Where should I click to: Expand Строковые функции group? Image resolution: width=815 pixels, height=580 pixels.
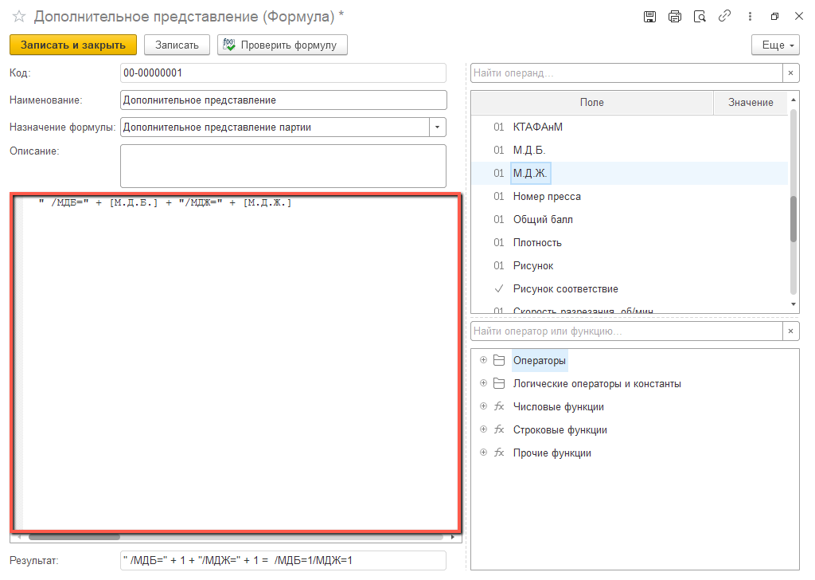(483, 430)
